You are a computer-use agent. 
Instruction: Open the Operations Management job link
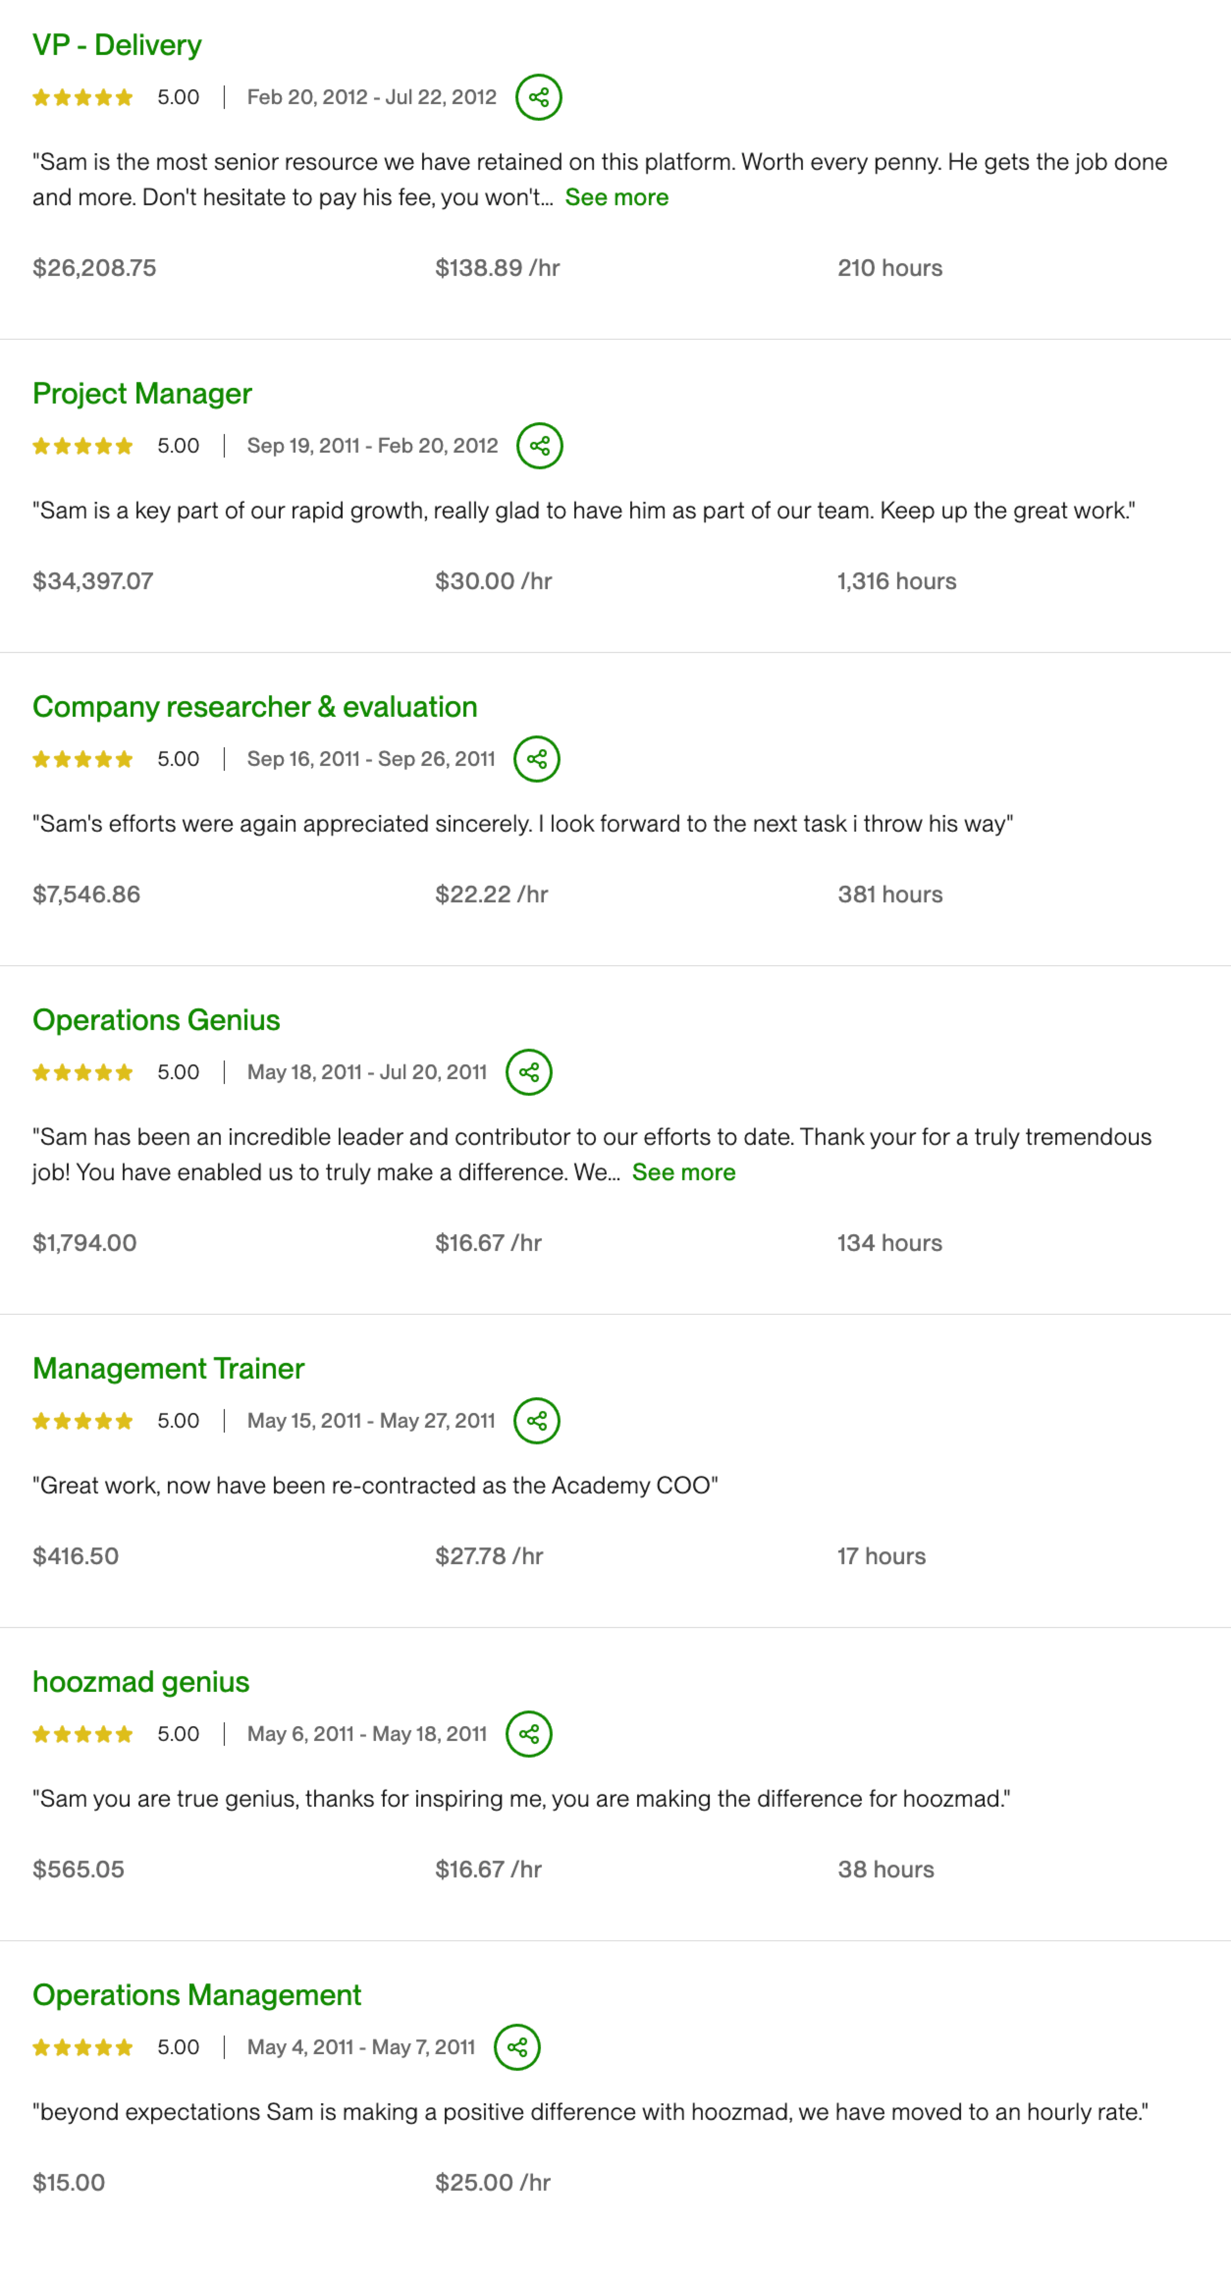197,1996
